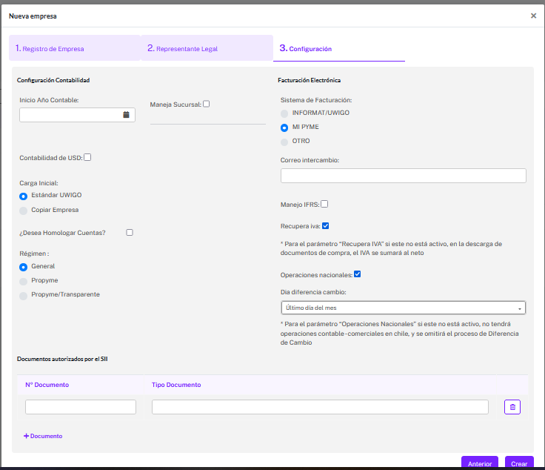Switch to the Registro de Empresa tab
Viewport: 545px width, 470px height.
tap(74, 48)
